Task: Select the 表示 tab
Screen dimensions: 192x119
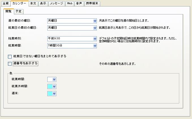Action: pyautogui.click(x=42, y=4)
